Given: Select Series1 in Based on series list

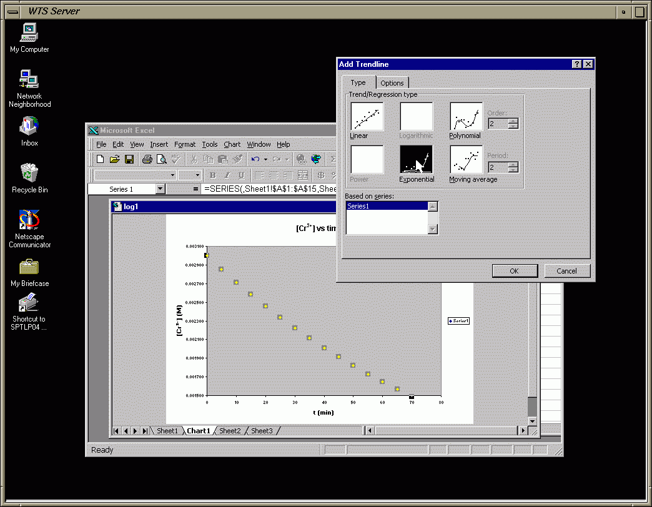Looking at the screenshot, I should (x=386, y=206).
